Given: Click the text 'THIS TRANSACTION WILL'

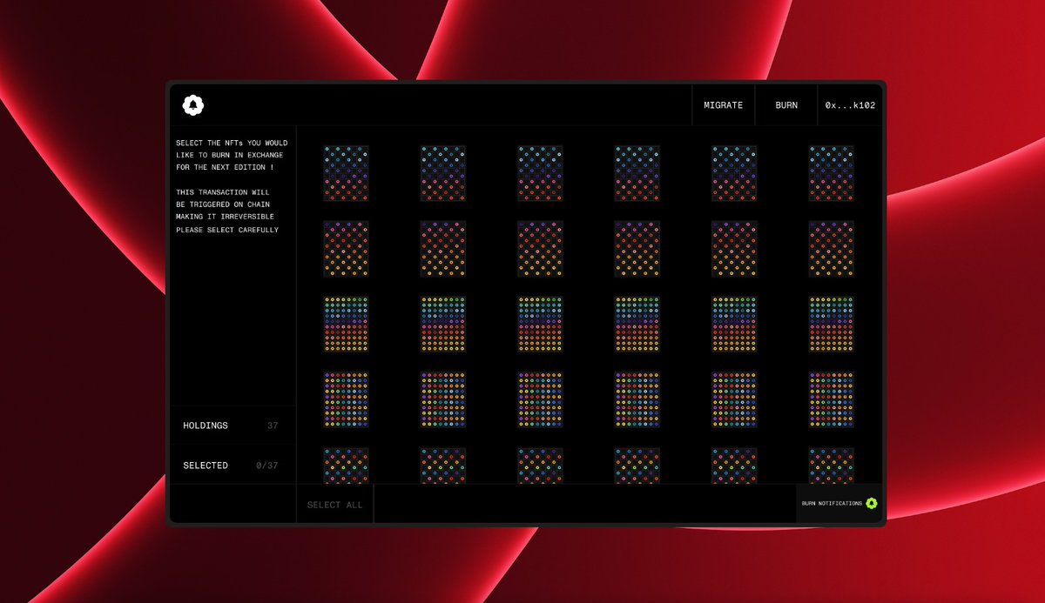Looking at the screenshot, I should (x=223, y=191).
